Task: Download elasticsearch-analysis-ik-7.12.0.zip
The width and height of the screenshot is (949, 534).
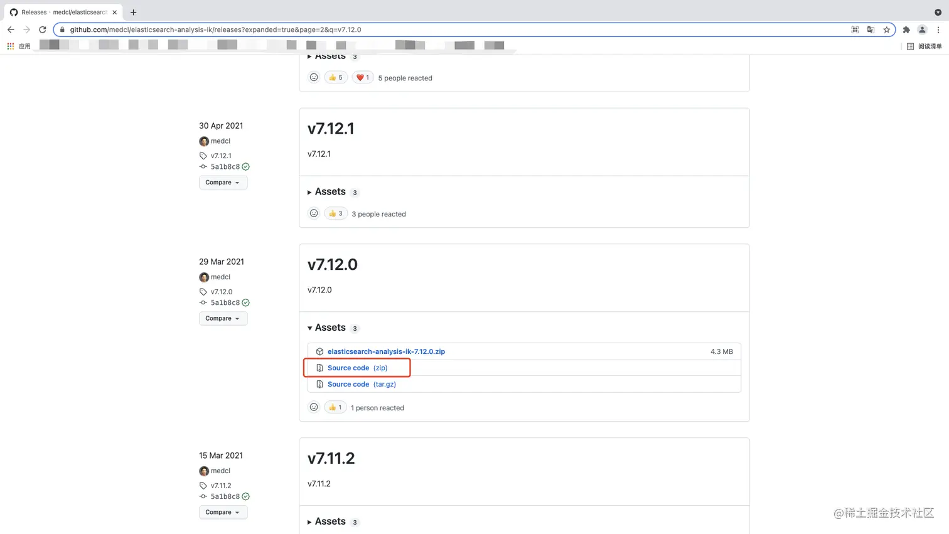Action: (386, 351)
